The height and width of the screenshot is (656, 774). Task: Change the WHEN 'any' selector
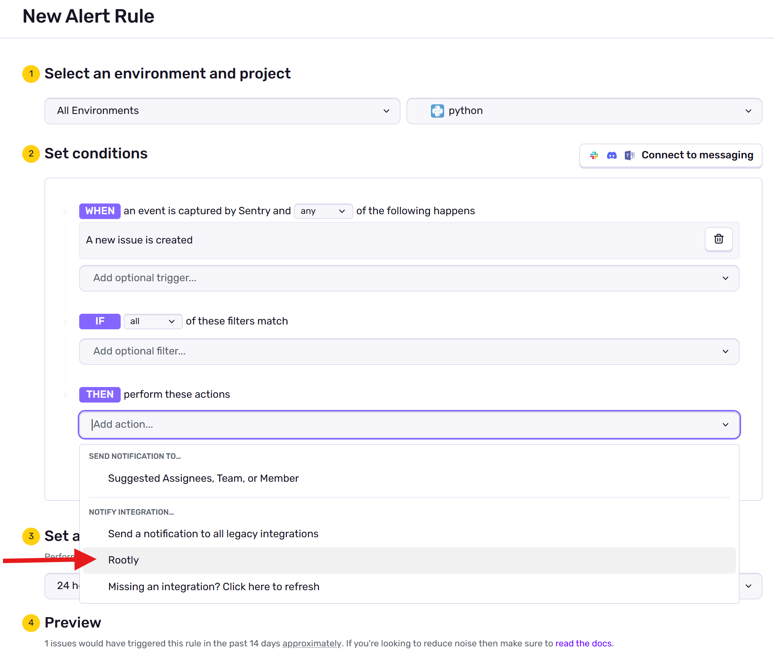323,211
